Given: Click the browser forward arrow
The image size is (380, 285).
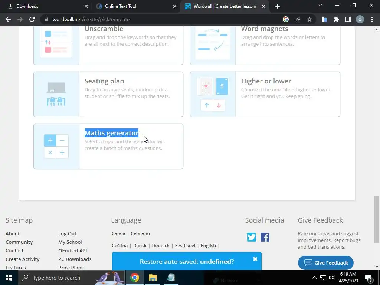Looking at the screenshot, I should tap(20, 19).
